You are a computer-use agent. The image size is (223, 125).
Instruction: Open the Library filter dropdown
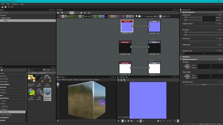click(45, 70)
